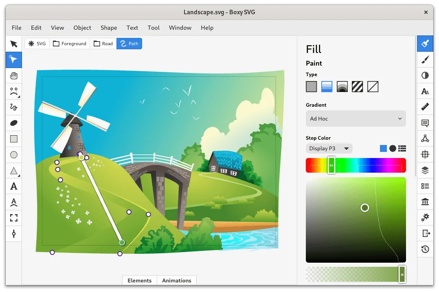Open the Shape menu

pos(109,28)
